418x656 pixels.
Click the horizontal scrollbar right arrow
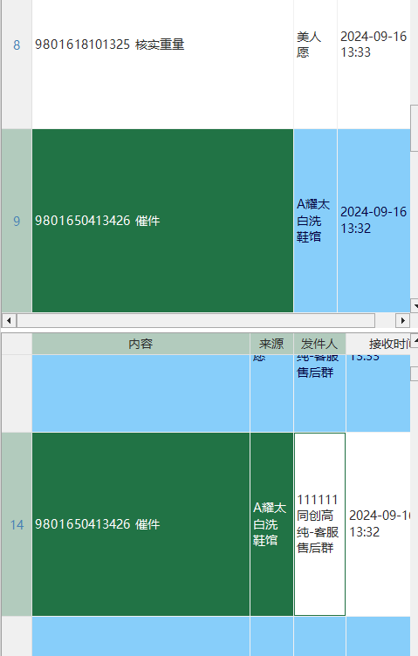402,320
